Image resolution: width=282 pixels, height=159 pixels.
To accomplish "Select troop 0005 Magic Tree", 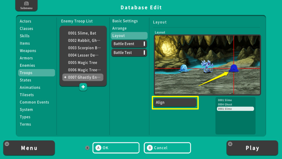I will click(83, 62).
